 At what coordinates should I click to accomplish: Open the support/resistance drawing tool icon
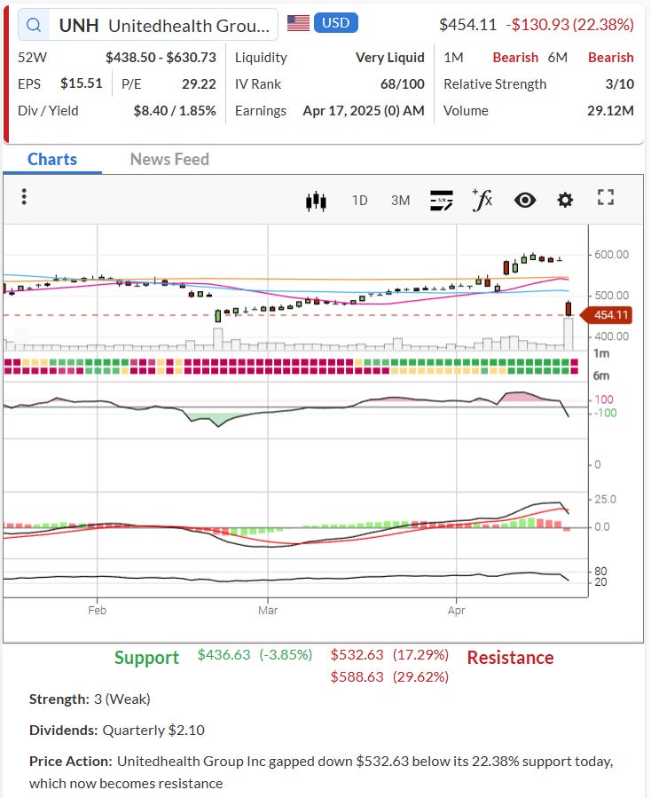point(441,201)
